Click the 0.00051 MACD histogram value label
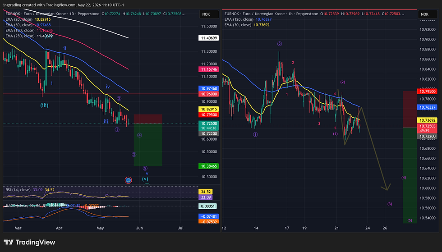This screenshot has height=252, width=442. [x=208, y=206]
